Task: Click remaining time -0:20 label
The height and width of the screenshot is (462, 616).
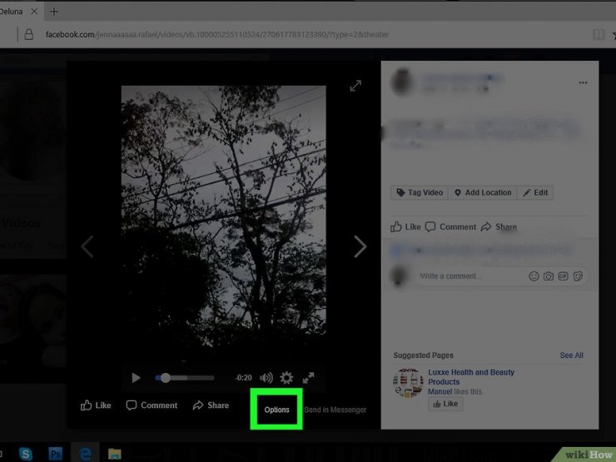Action: pos(243,378)
